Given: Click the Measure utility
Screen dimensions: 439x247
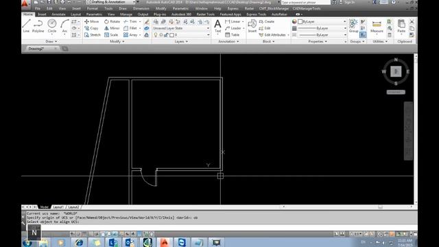Looking at the screenshot, I should tap(377, 26).
